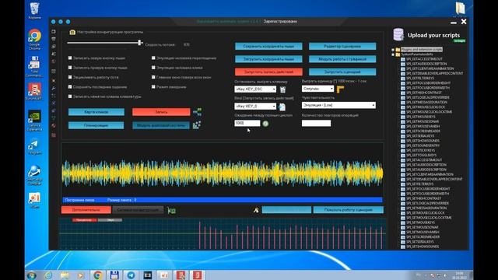Open the vKey:KEY_ESC stop-key dropdown
The width and height of the screenshot is (498, 280).
point(255,89)
